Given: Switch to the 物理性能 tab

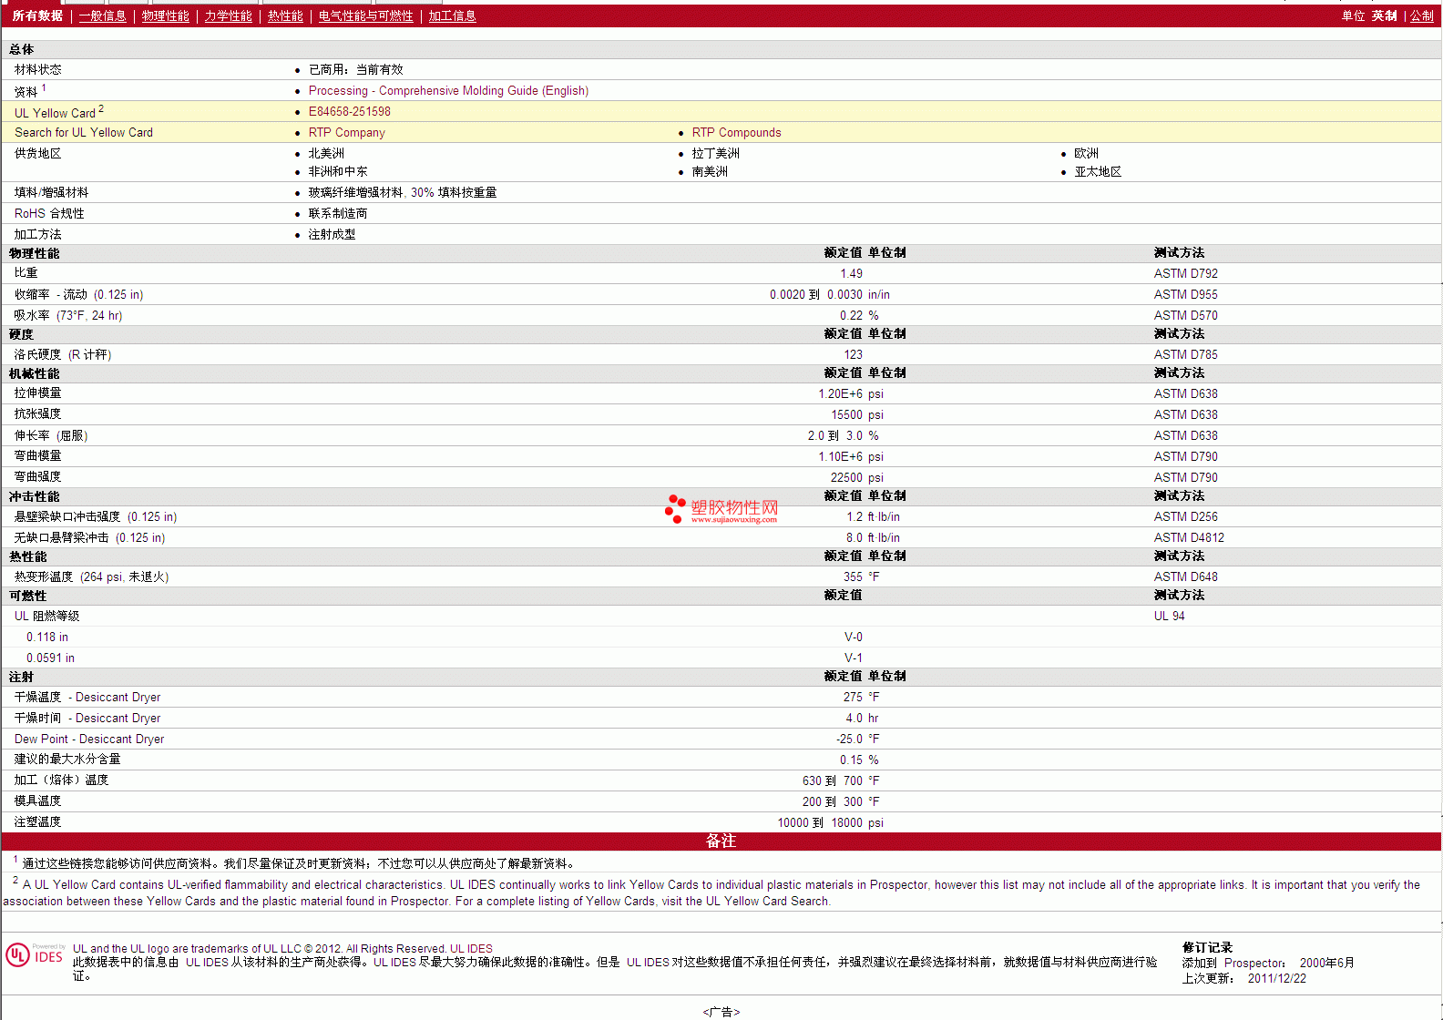Looking at the screenshot, I should click(165, 16).
